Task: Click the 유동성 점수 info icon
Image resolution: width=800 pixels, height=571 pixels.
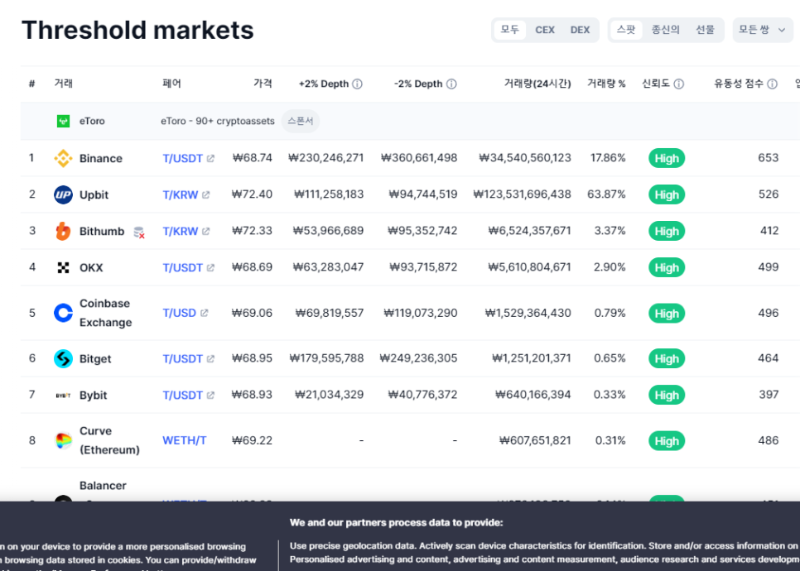Action: [x=773, y=84]
